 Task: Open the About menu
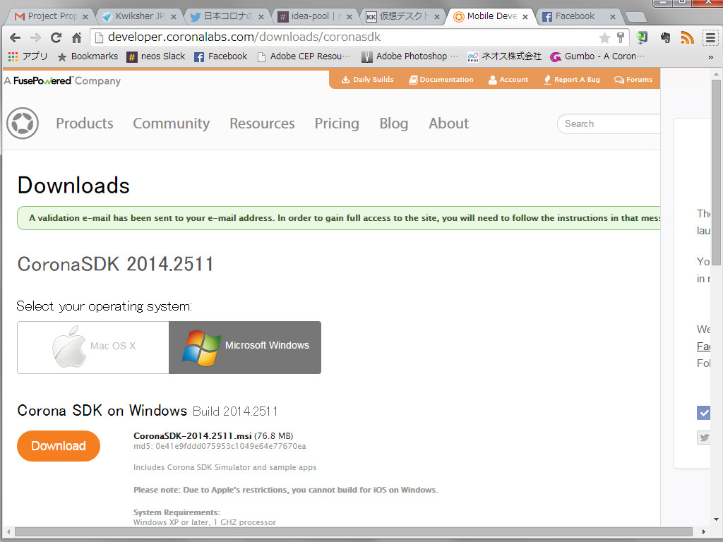point(448,124)
